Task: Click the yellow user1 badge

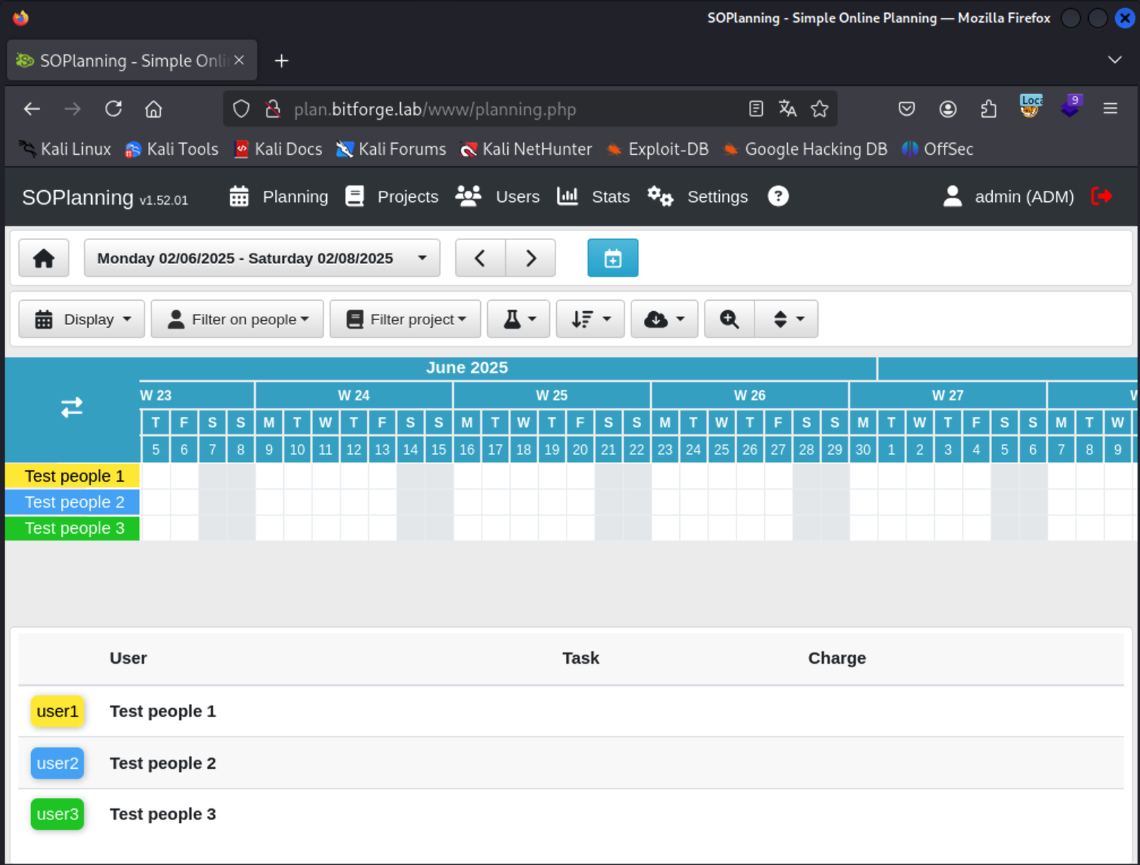Action: point(57,711)
